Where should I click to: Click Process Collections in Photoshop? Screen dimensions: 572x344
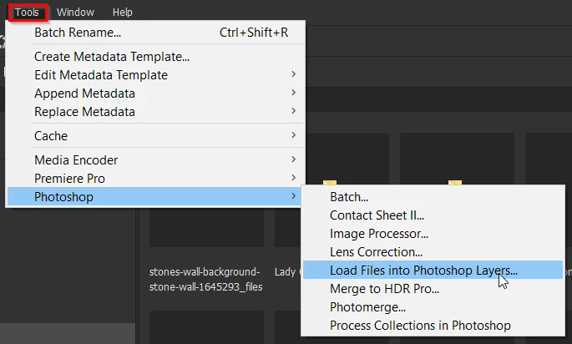point(433,326)
